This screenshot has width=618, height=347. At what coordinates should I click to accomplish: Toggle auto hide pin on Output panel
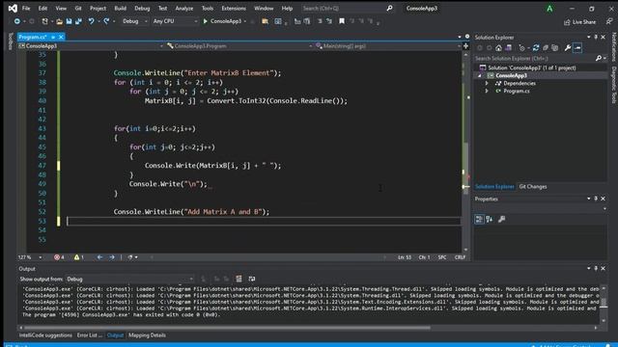(x=596, y=268)
